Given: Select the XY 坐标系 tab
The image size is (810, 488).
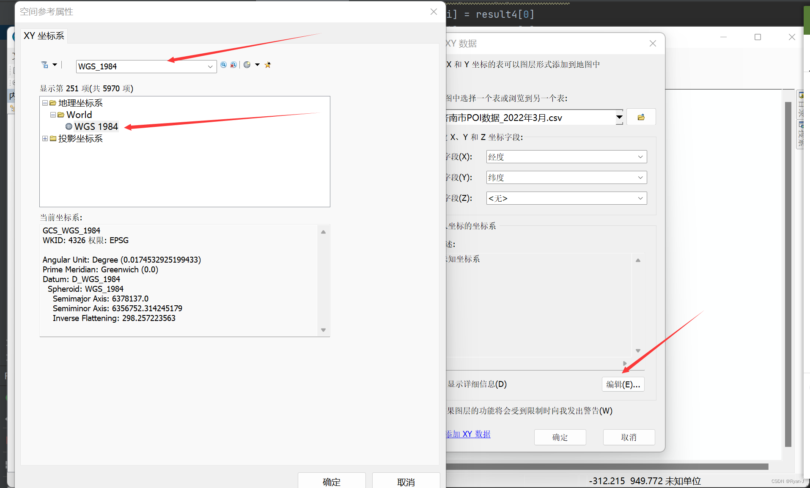Looking at the screenshot, I should (x=44, y=36).
